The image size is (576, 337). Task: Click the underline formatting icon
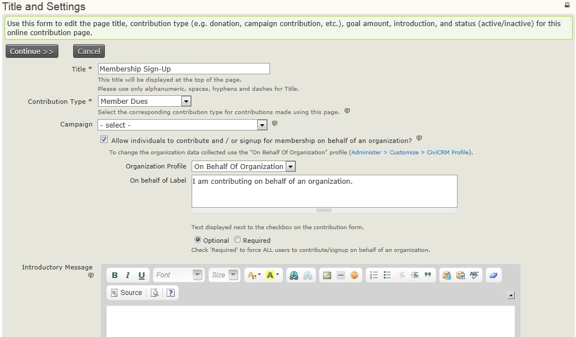[x=142, y=275]
